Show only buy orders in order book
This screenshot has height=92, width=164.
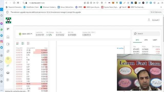(x=23, y=43)
